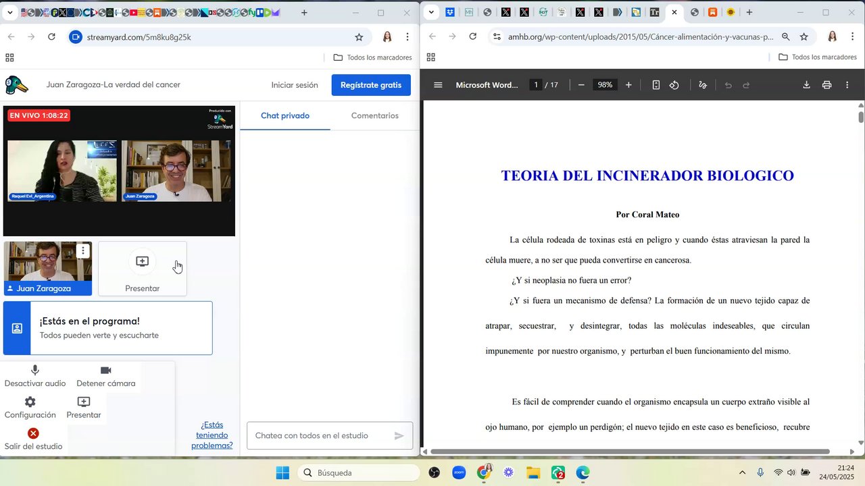Mute microphone with Desactivar audio
The image size is (865, 486).
35,376
